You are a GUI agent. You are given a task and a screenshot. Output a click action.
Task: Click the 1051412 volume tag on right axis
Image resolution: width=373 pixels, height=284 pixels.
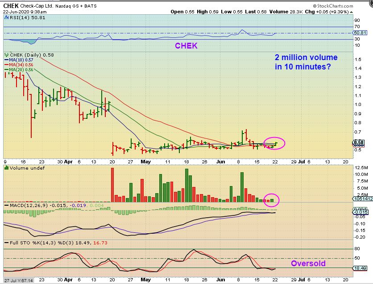363,199
